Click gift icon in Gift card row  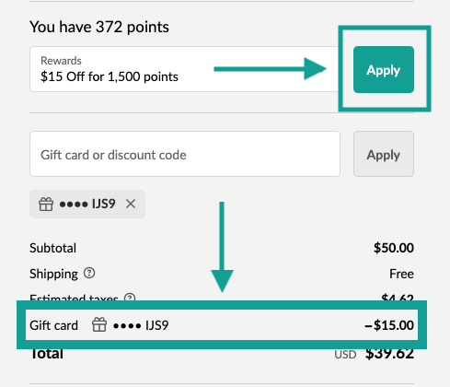[99, 324]
